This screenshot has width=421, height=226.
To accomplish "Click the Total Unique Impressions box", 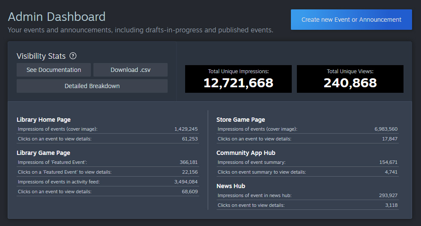I will coord(238,79).
